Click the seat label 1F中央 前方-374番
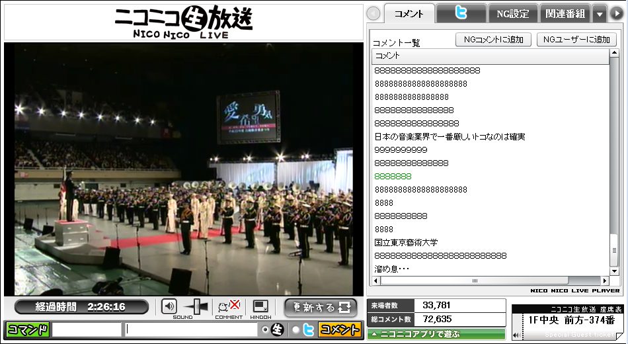 tap(572, 320)
